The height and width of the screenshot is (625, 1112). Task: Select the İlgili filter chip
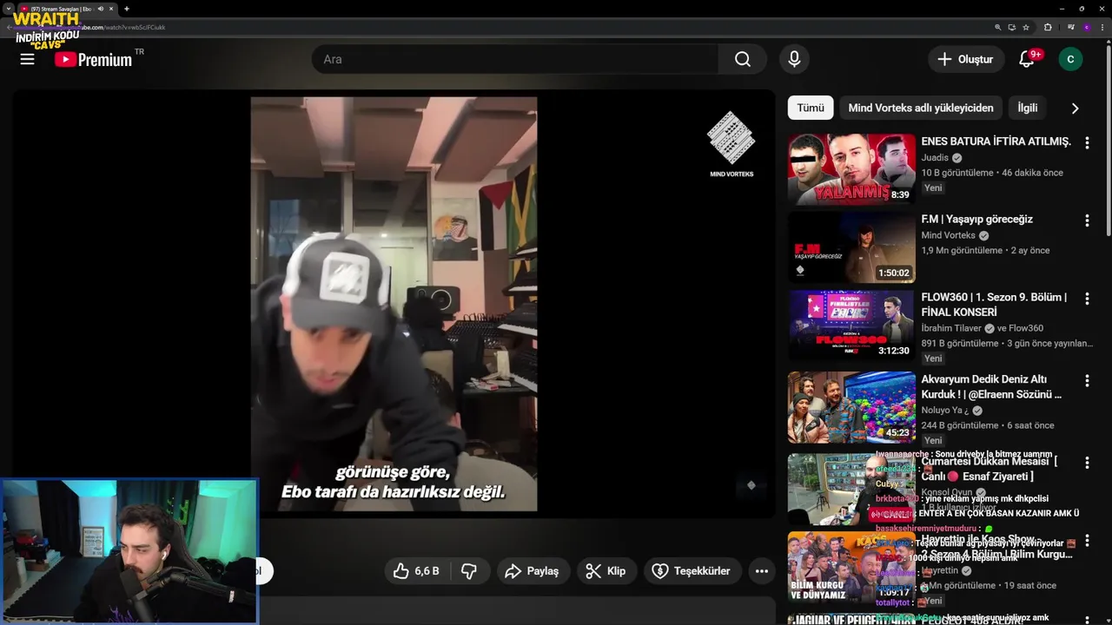(1028, 108)
